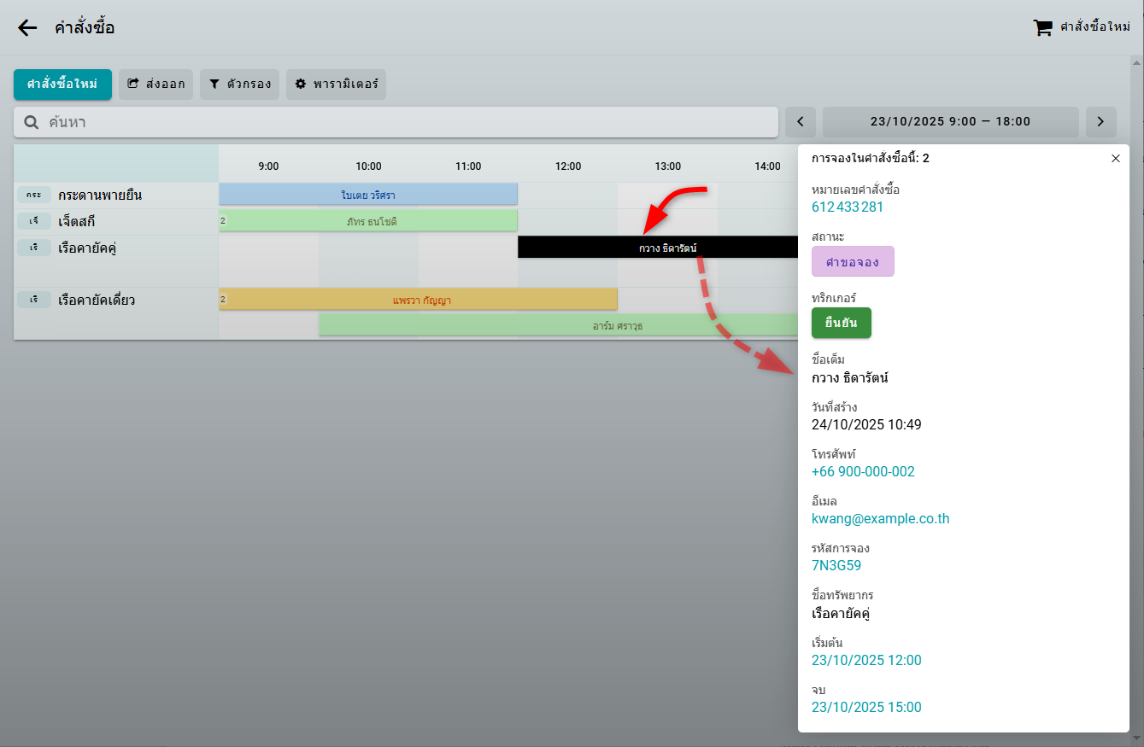Click the email kwang@example.co.th link

tap(880, 518)
